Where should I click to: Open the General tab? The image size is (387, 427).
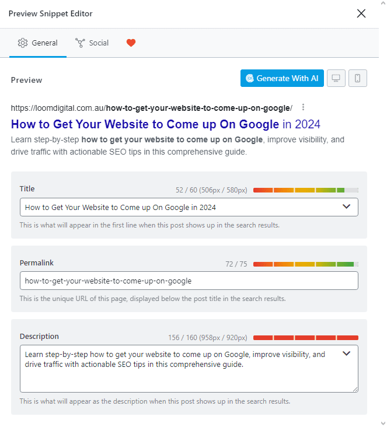tap(38, 43)
